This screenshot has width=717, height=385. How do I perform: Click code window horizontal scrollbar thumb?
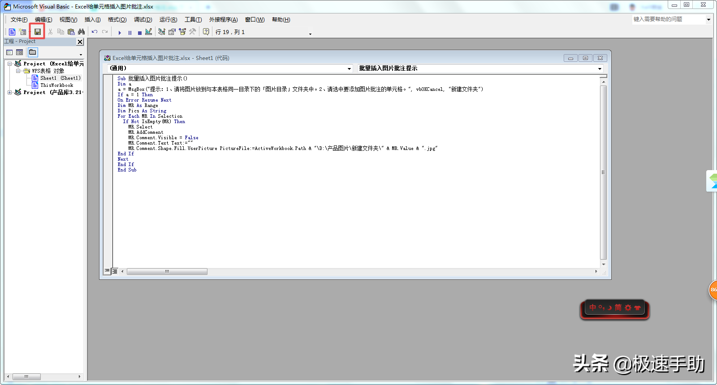tap(167, 271)
